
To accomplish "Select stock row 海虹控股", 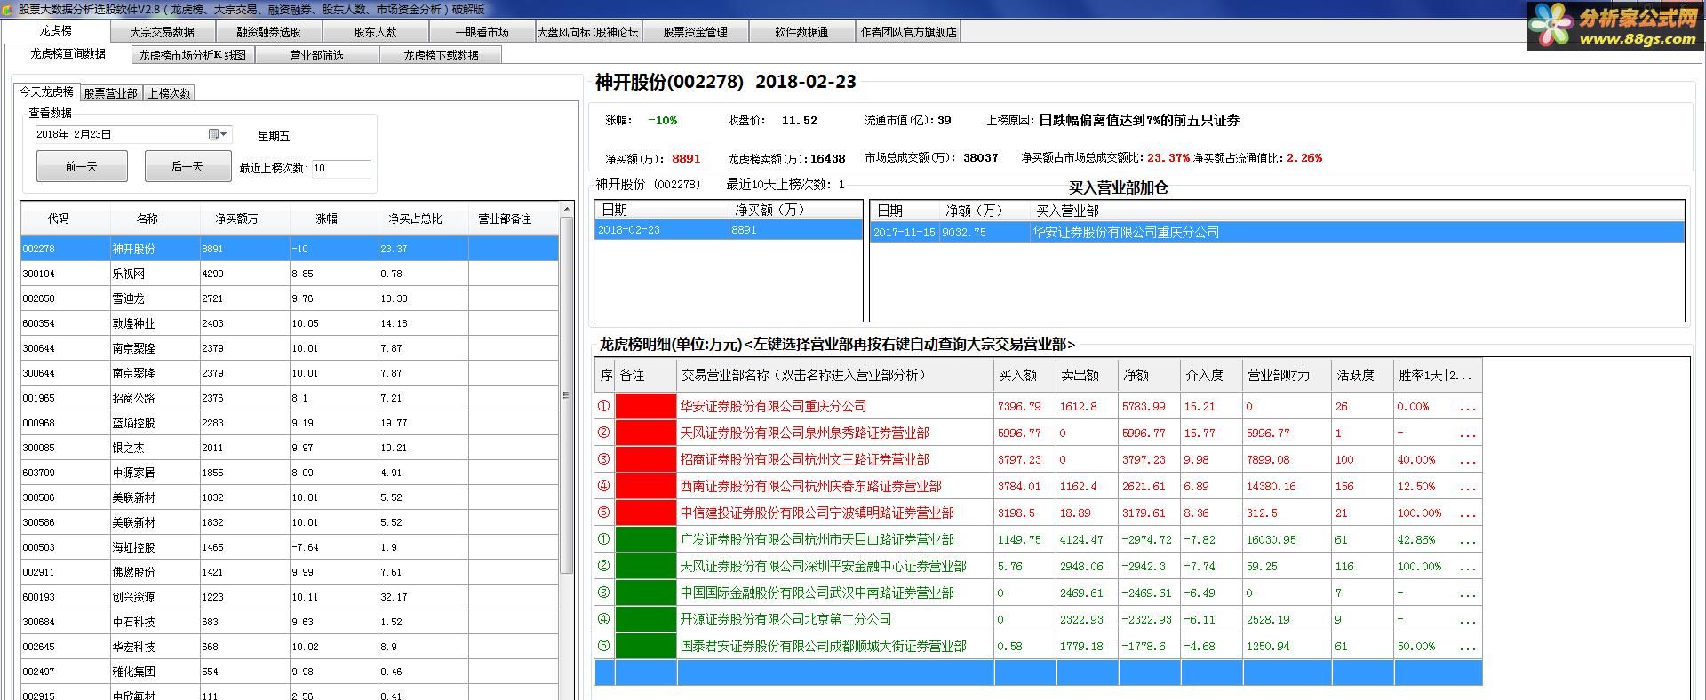I will pos(290,547).
